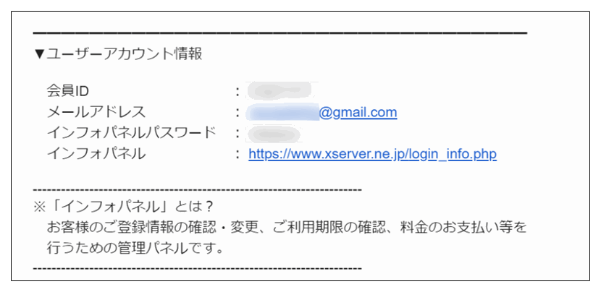Screen dimensions: 601x292
Task: Click the dashed divider below 管理パネルです
Action: 198,268
